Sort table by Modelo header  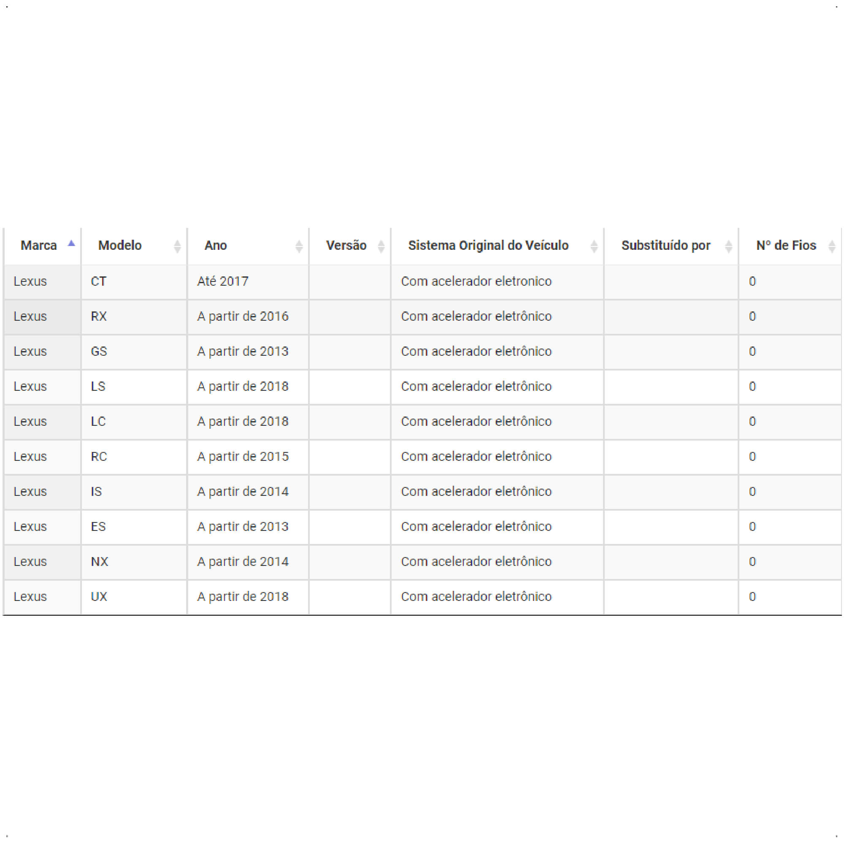click(x=134, y=246)
